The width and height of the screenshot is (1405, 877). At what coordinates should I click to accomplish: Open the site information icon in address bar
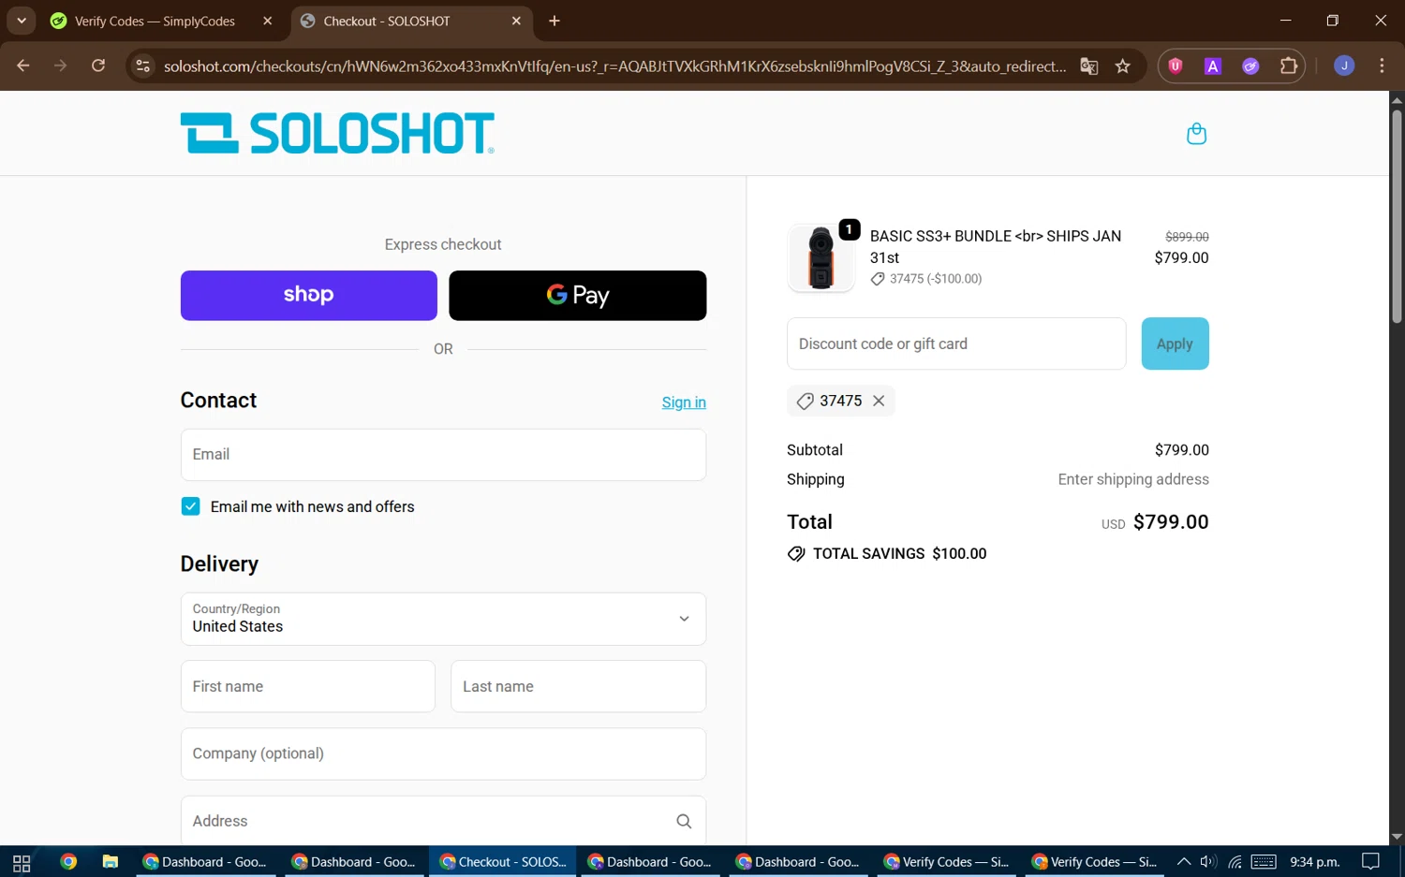click(142, 66)
